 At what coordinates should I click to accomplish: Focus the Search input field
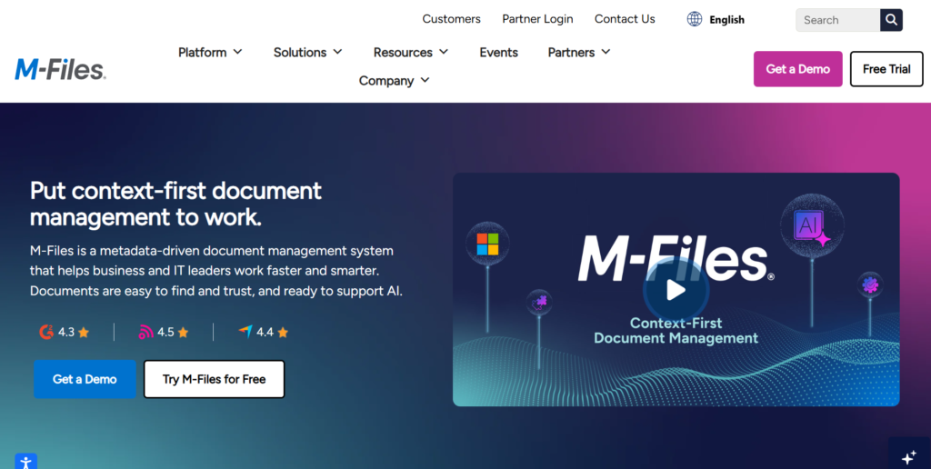[x=837, y=20]
